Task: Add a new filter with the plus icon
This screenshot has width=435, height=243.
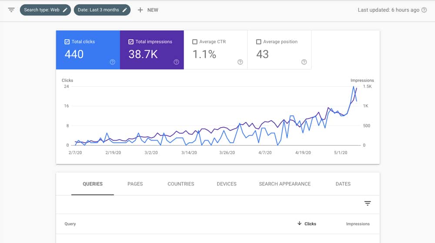Action: click(141, 10)
